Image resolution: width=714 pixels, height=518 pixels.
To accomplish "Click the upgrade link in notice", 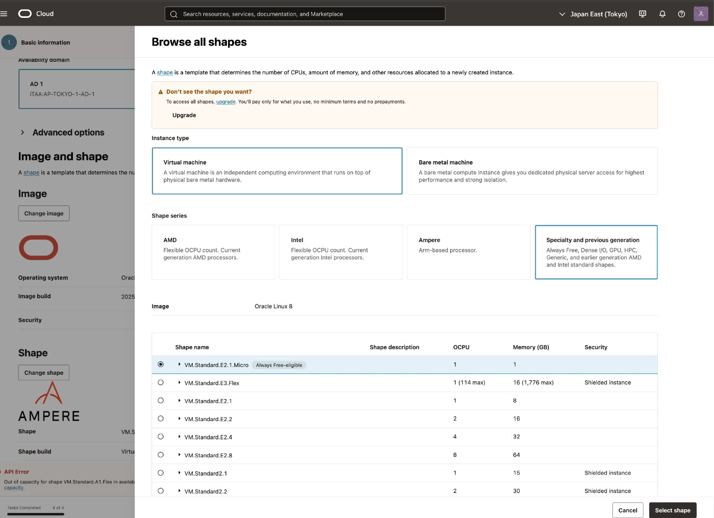I will 226,102.
